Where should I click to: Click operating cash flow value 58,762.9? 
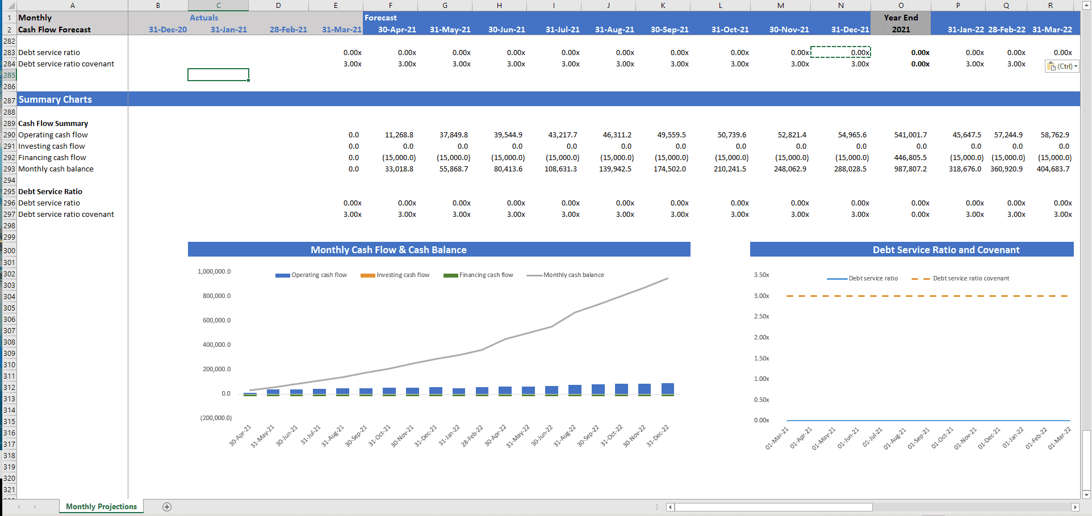(x=1055, y=135)
